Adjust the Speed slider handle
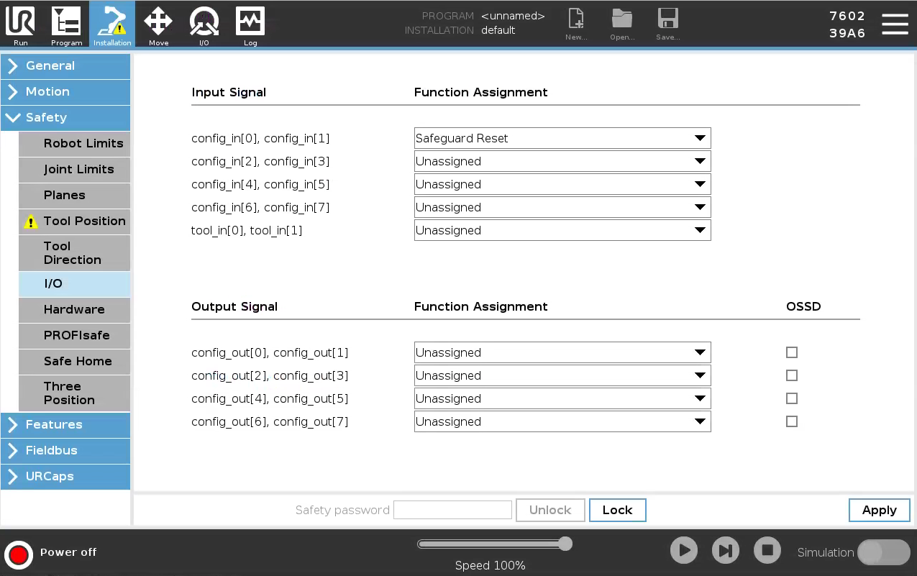 coord(565,544)
